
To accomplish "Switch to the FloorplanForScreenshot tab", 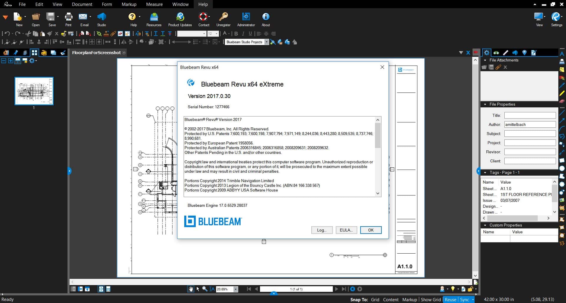I will [x=96, y=53].
